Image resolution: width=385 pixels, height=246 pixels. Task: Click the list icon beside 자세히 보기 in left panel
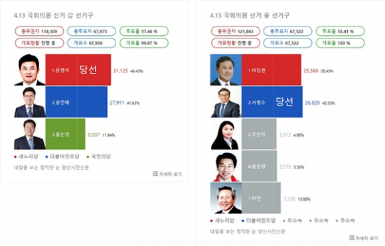pos(155,174)
